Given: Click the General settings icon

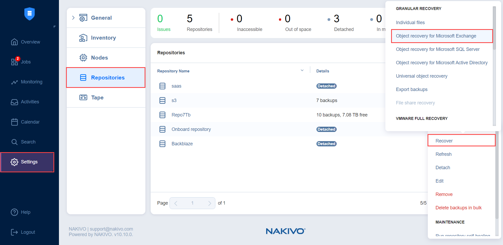Looking at the screenshot, I should [x=83, y=18].
